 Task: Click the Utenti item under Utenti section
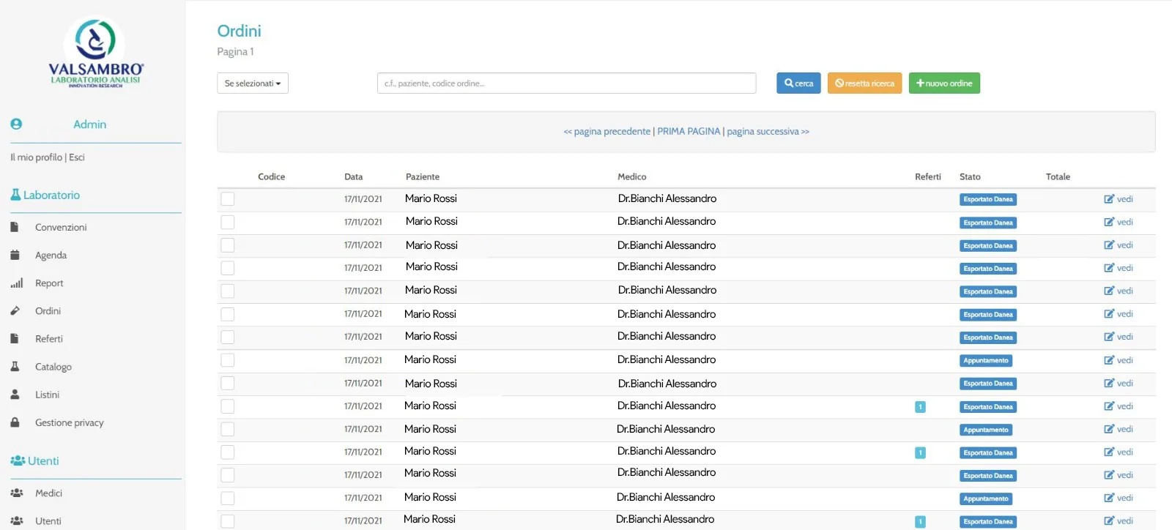click(x=48, y=521)
